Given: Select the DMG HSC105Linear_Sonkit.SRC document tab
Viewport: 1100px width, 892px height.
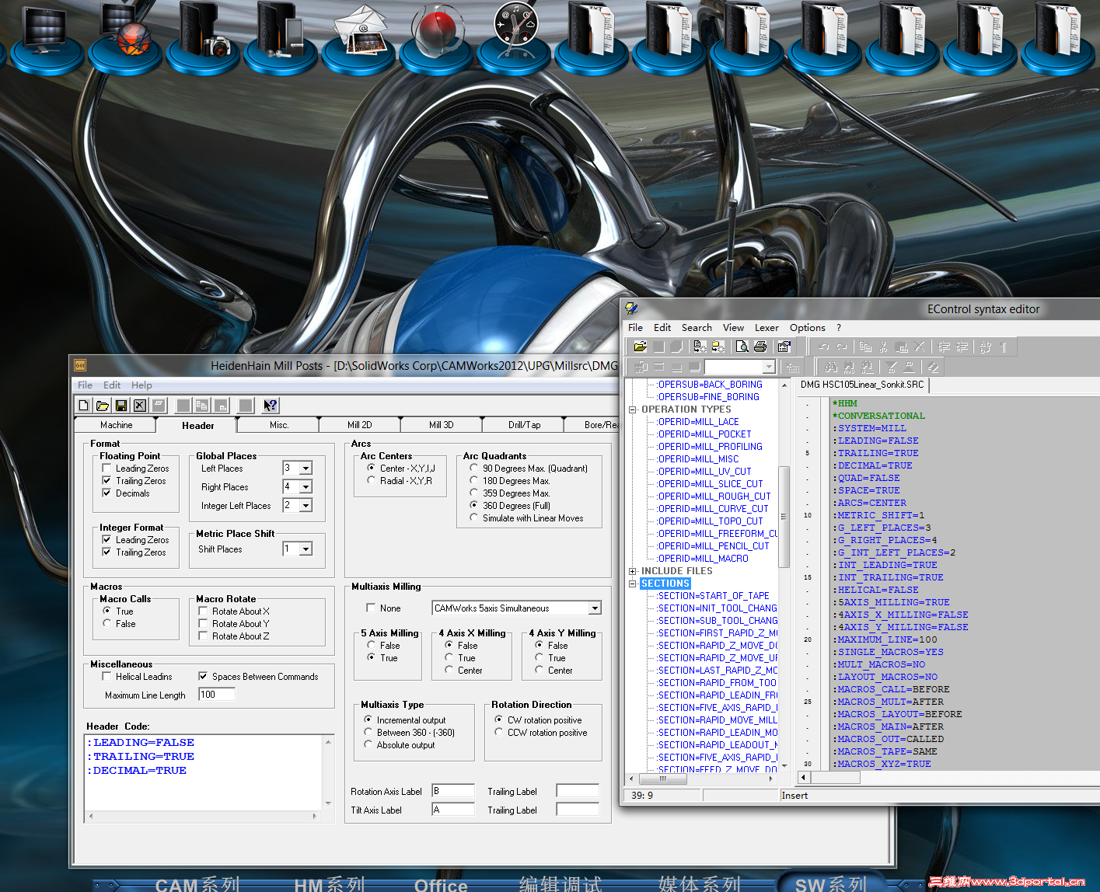Looking at the screenshot, I should (862, 385).
